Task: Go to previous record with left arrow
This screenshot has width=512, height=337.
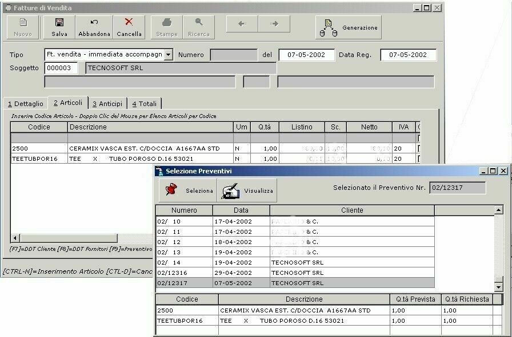Action: [242, 24]
